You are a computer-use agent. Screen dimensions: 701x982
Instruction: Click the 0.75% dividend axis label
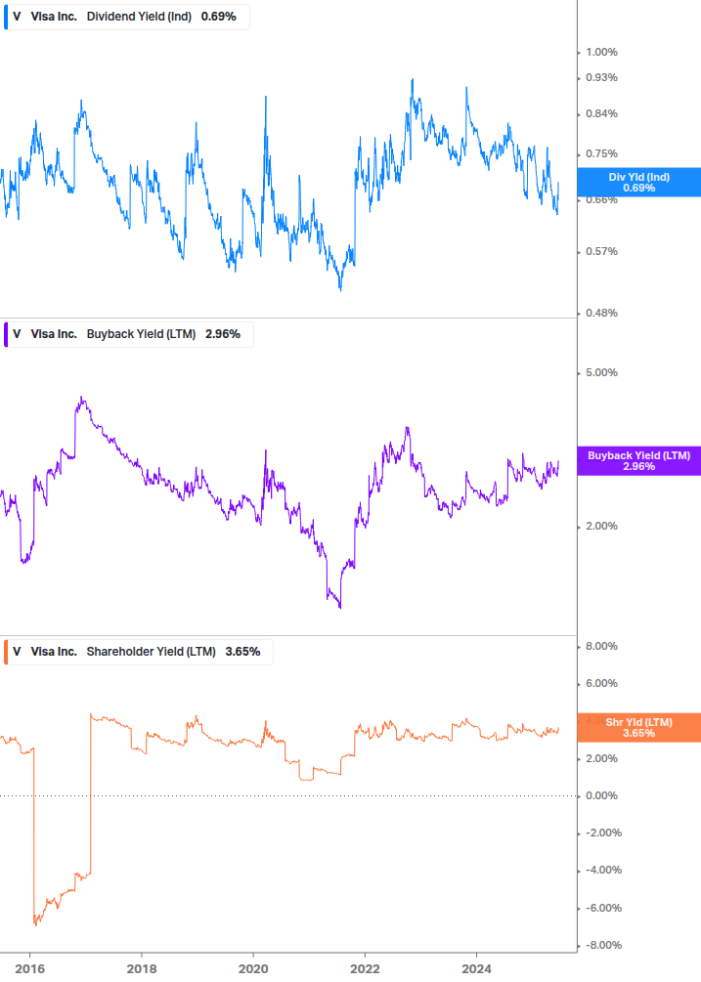(x=601, y=154)
